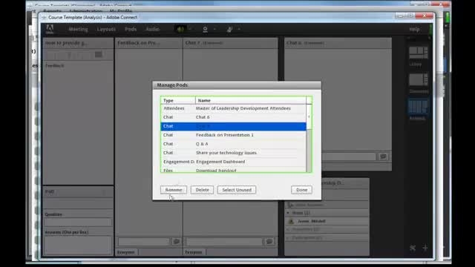Click message input in Chat 7 pod
This screenshot has height=267, width=475.
pos(224,241)
